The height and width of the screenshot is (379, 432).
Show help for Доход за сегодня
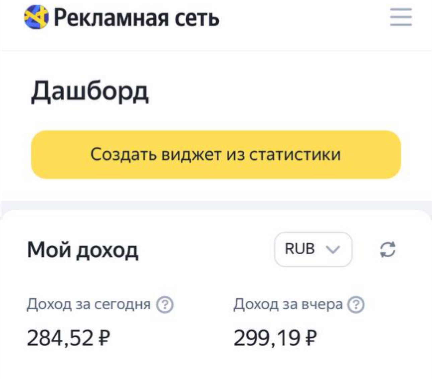click(x=165, y=305)
